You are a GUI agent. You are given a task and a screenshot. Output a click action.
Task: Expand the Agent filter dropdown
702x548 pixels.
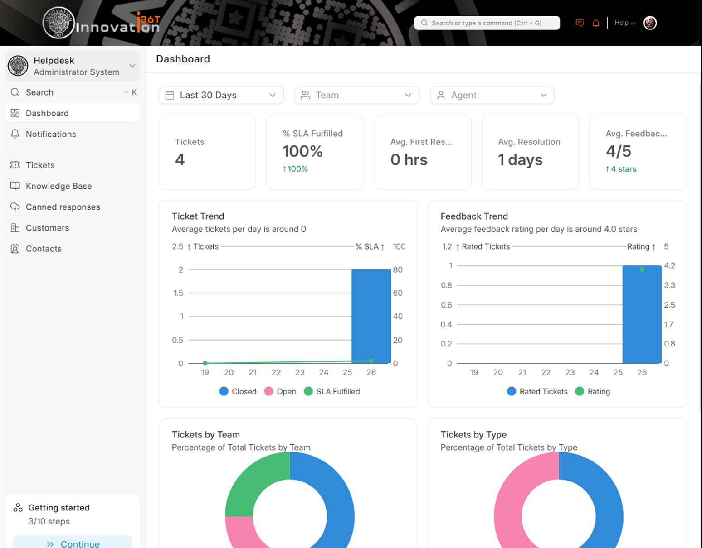coord(492,95)
